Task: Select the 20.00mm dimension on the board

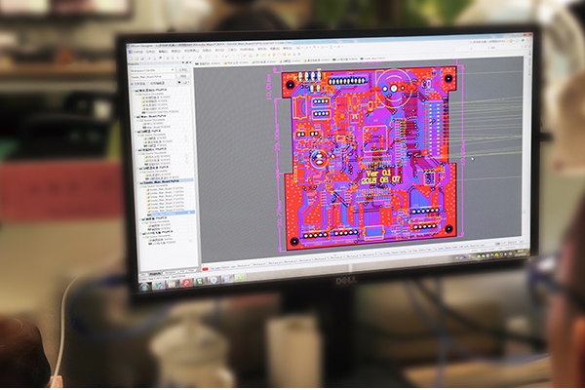Action: tap(277, 137)
